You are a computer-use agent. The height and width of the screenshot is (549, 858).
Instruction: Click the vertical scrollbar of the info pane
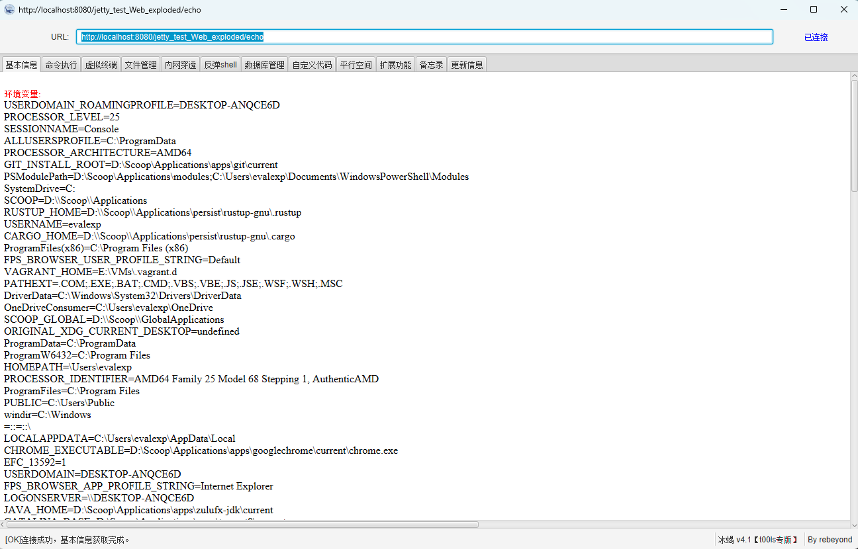[x=854, y=136]
